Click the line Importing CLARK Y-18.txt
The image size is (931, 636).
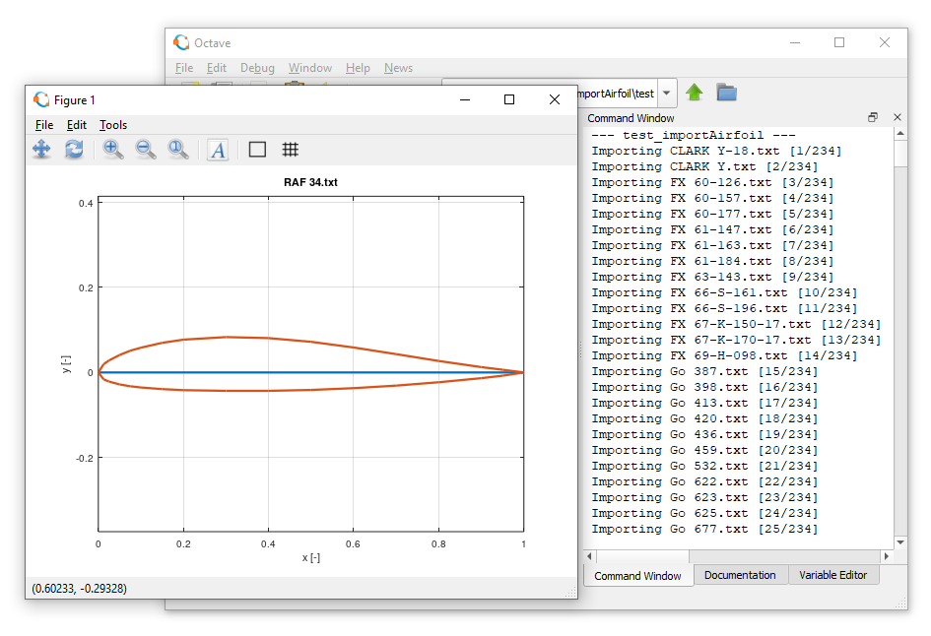716,151
